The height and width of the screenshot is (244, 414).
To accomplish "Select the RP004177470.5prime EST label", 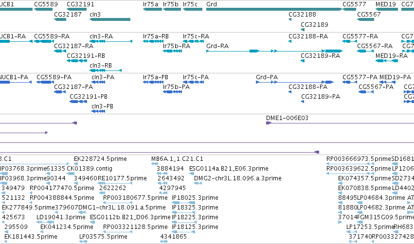I will point(62,188).
